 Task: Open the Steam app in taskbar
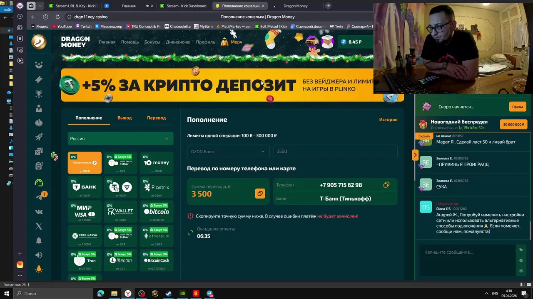169,294
